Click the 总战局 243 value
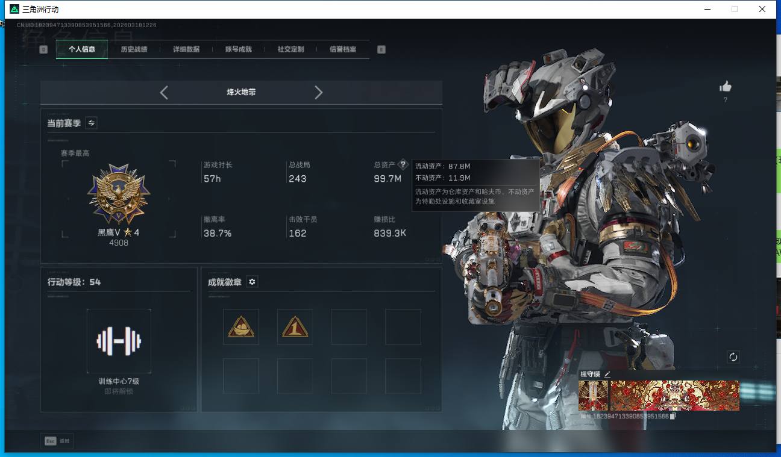Screen dimensions: 781x457 [x=298, y=179]
